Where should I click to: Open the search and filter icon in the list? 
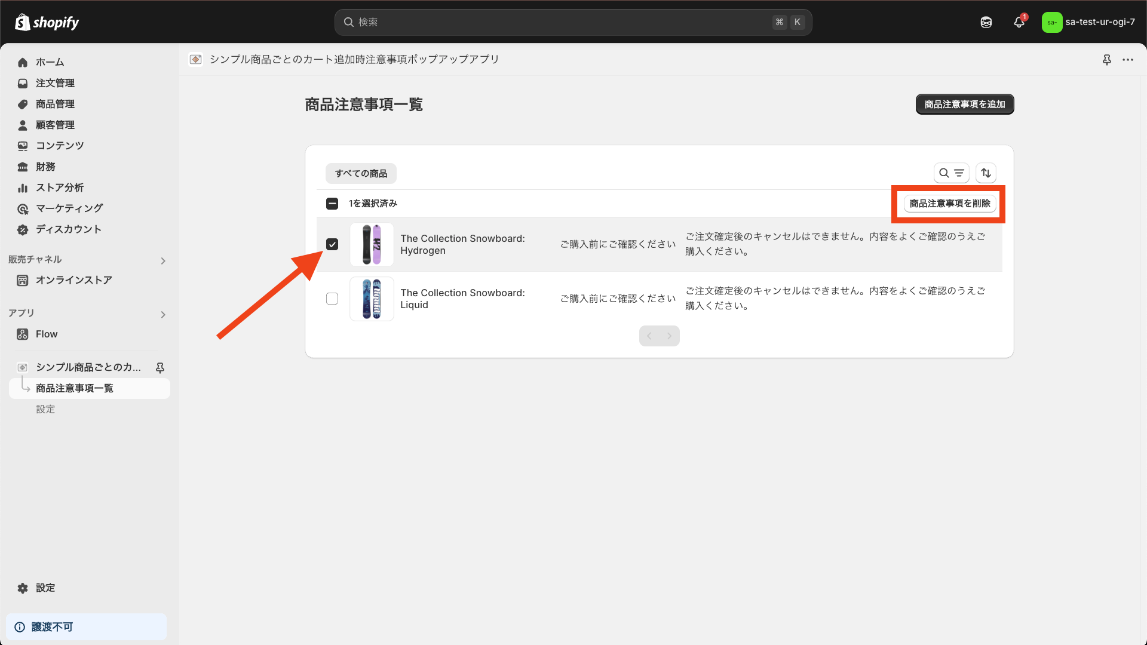(951, 173)
